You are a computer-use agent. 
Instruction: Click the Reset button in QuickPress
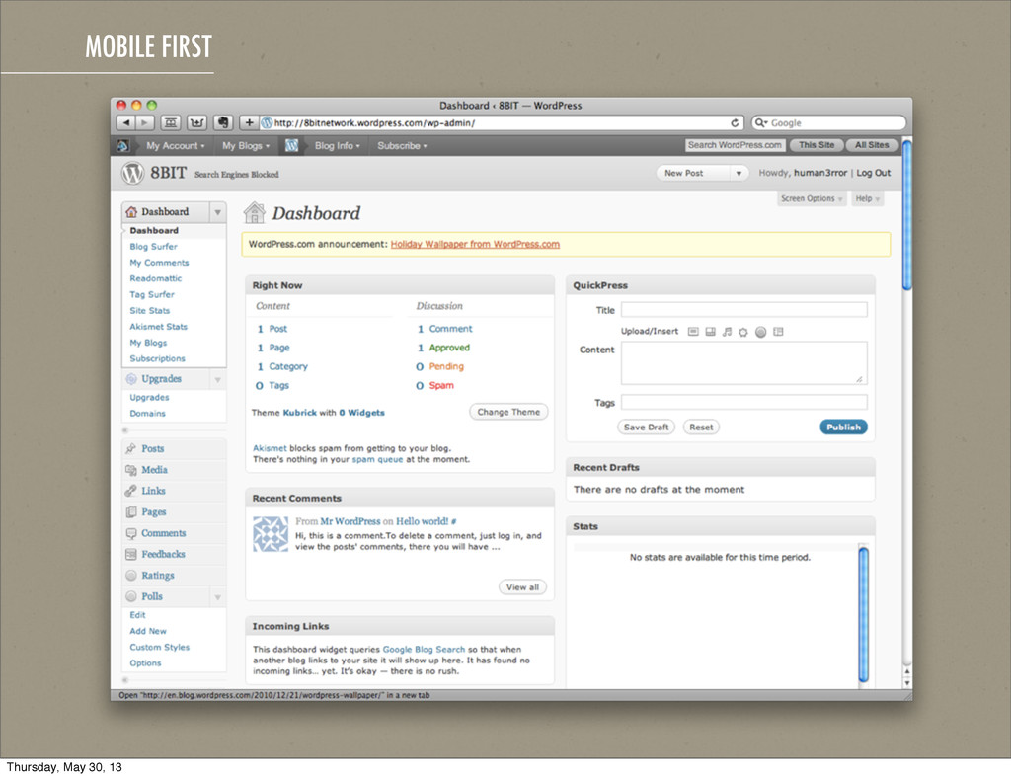[701, 427]
